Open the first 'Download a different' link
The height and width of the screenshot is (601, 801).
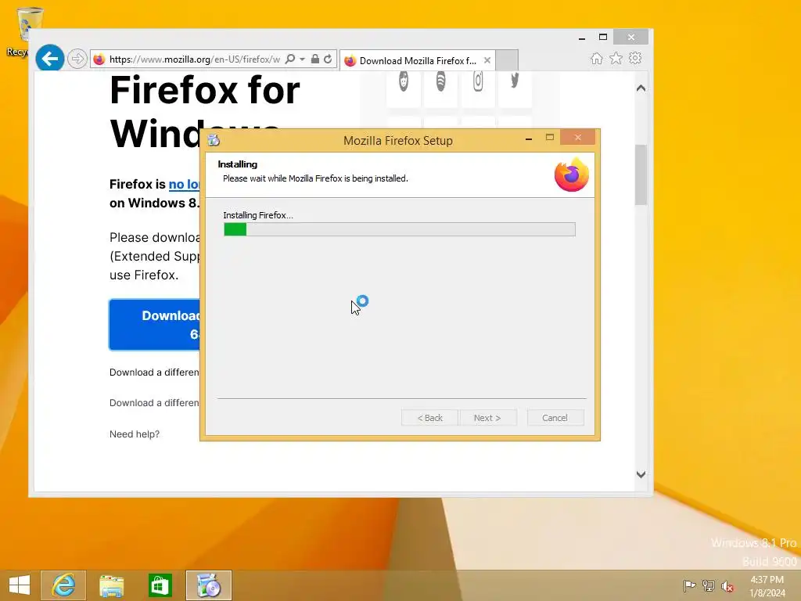pos(154,372)
